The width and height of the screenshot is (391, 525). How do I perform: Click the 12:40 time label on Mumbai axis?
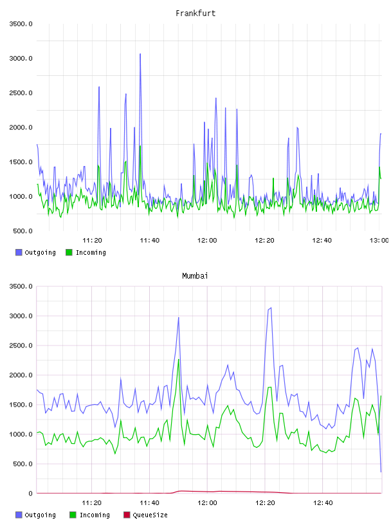tap(323, 503)
